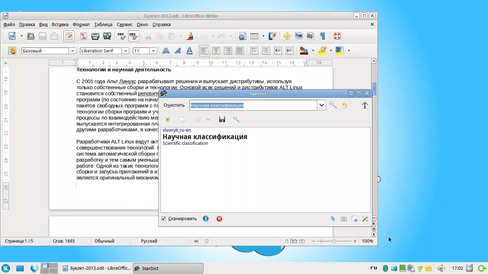Click the magnifying glass search icon in StarDict
This screenshot has height=274, width=488.
tap(333, 105)
